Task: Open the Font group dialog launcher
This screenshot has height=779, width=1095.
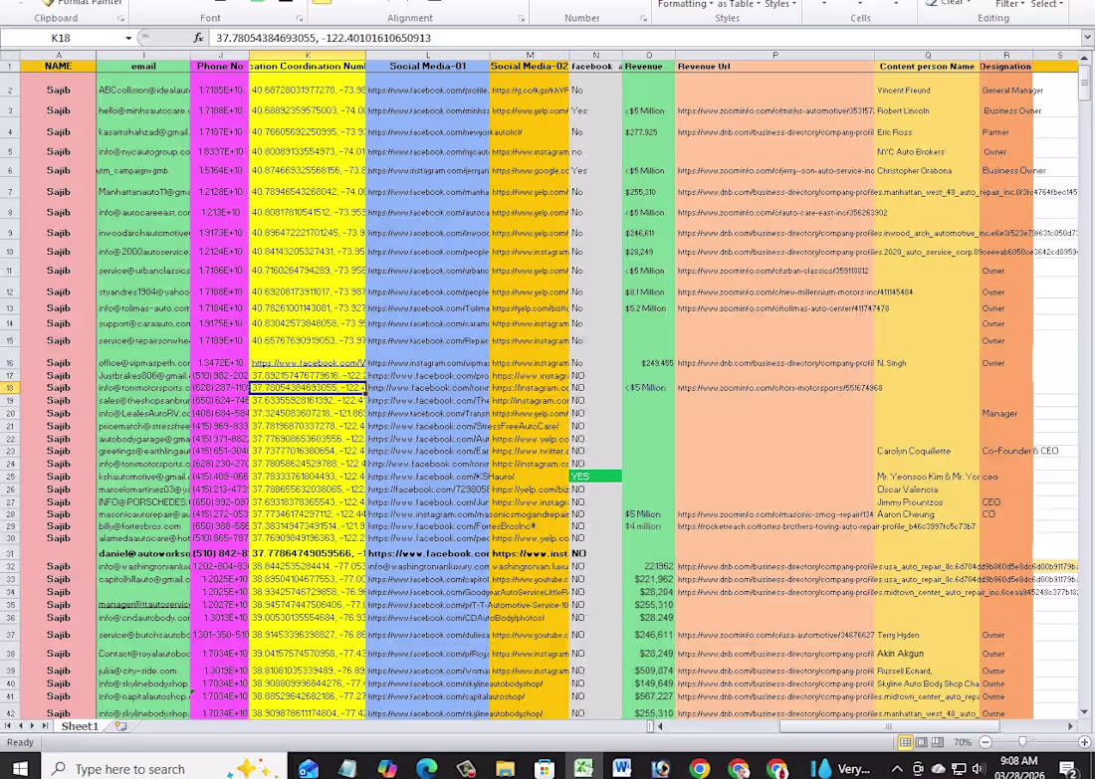Action: pyautogui.click(x=300, y=19)
